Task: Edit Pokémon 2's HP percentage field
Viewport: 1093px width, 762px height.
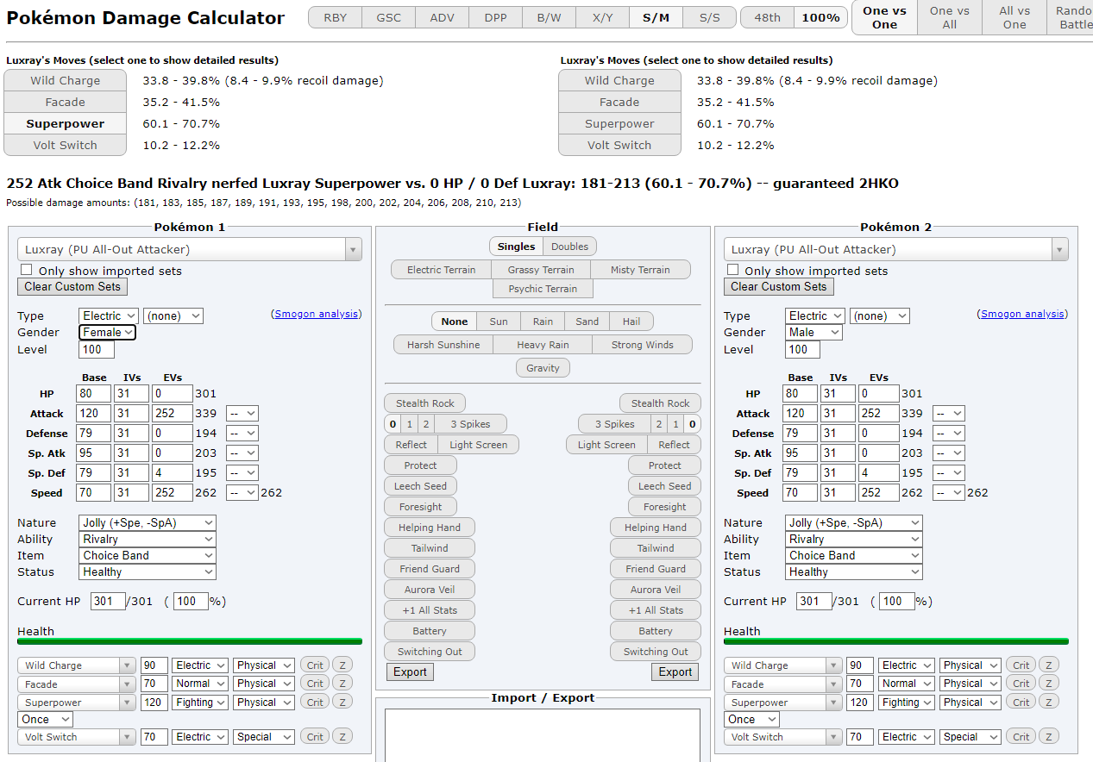Action: click(897, 602)
